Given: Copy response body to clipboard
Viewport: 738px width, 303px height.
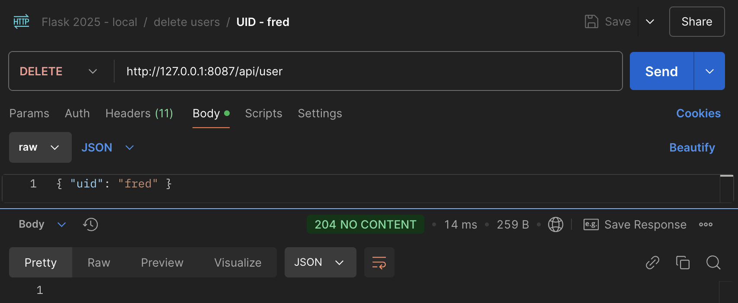Looking at the screenshot, I should coord(683,262).
